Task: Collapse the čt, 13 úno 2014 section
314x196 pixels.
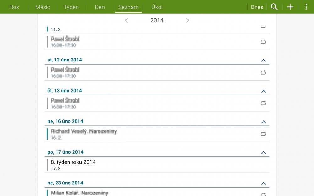Action: tap(263, 91)
